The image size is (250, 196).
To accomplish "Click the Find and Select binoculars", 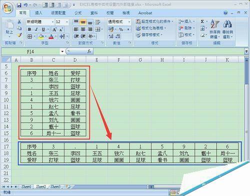I will point(227,29).
